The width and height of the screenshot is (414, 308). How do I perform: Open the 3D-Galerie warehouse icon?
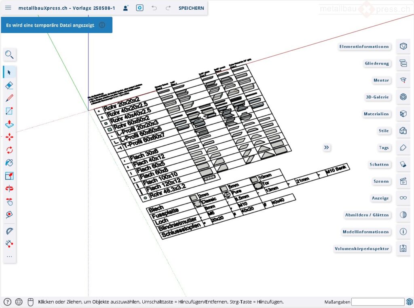point(403,97)
